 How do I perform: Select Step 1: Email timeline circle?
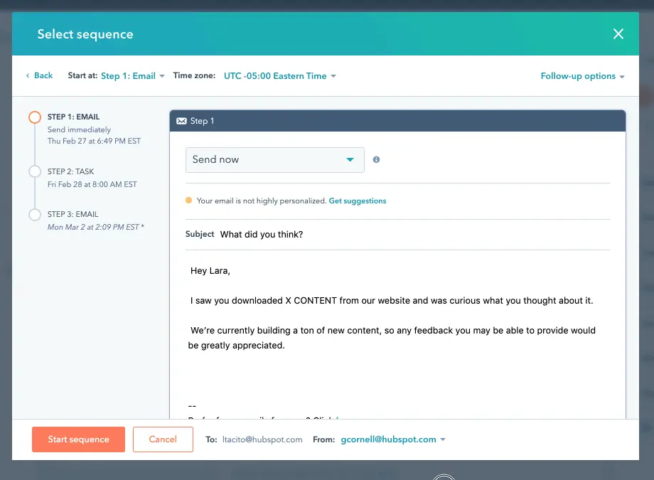coord(35,117)
